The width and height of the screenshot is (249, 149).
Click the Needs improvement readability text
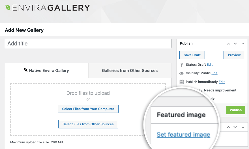click(220, 90)
